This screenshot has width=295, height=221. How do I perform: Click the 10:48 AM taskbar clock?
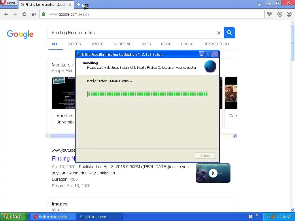pos(284,217)
